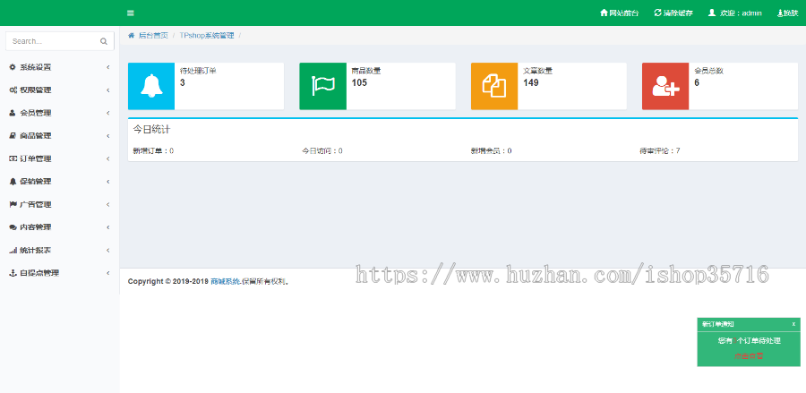
Task: Open the 订单管理 menu label
Action: [x=36, y=158]
